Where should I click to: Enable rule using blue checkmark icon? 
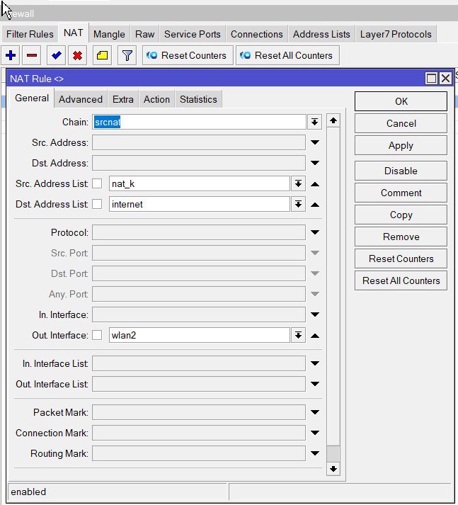coord(56,55)
